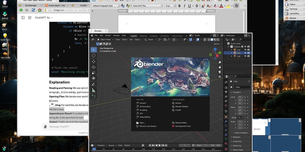Select the Transform tool in Blender toolbar
The image size is (305, 152).
(94, 78)
